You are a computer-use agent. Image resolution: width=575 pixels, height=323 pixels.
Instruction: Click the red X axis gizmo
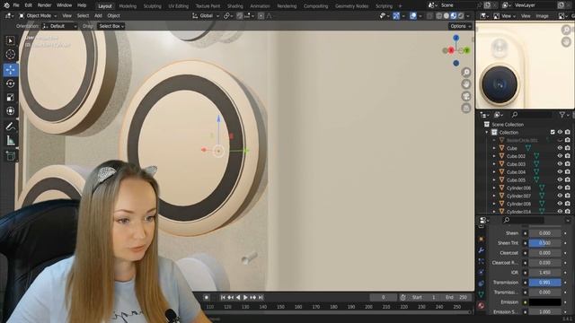coord(451,50)
